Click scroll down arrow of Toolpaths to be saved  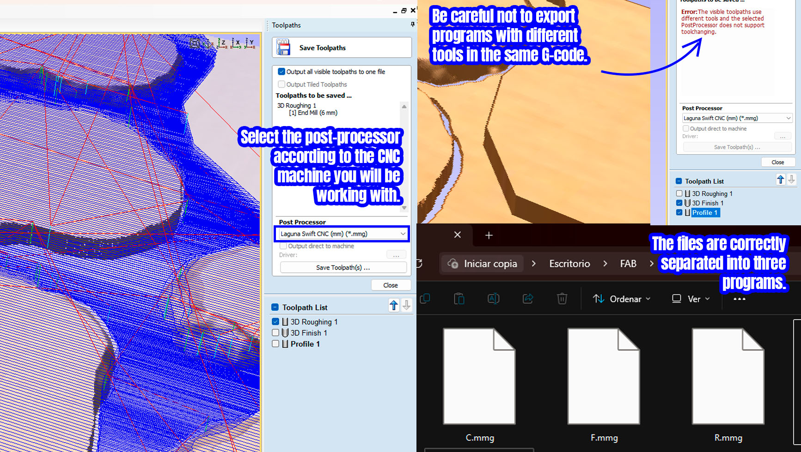(404, 208)
